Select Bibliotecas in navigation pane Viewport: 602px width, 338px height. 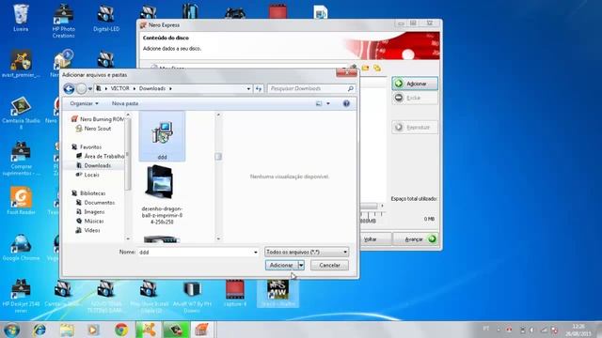point(88,193)
